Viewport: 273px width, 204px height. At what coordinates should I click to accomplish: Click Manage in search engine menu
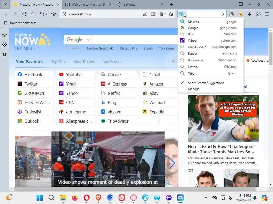click(x=194, y=89)
